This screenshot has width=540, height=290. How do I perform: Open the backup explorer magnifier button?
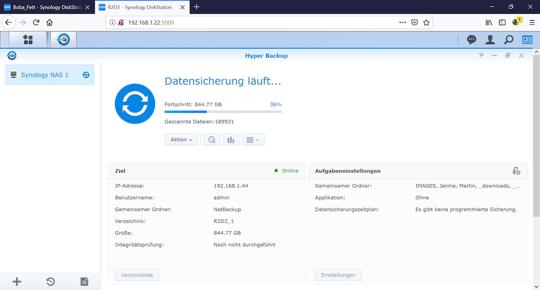(x=212, y=140)
